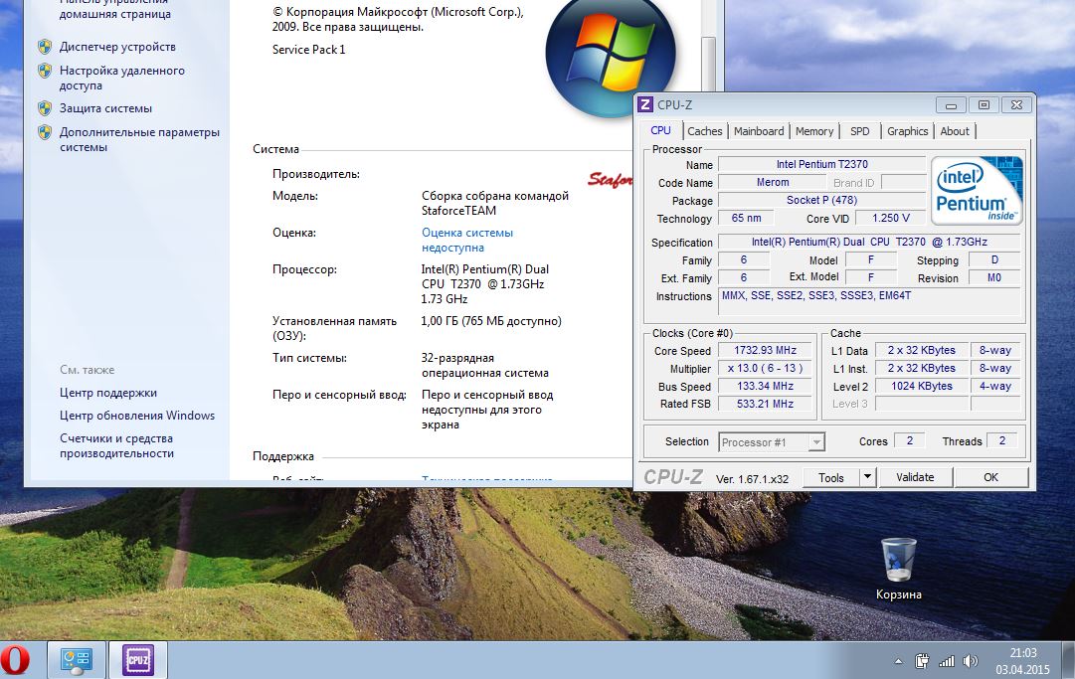Click the System control panel taskbar icon

point(77,660)
